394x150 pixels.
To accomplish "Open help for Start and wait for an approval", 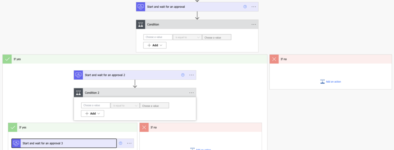I will 245,7.
